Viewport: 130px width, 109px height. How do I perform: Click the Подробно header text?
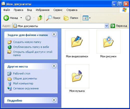pos(15,101)
